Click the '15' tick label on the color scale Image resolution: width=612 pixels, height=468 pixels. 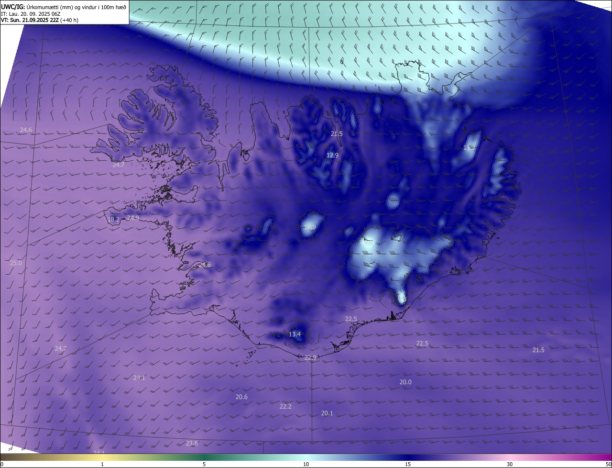(408, 464)
